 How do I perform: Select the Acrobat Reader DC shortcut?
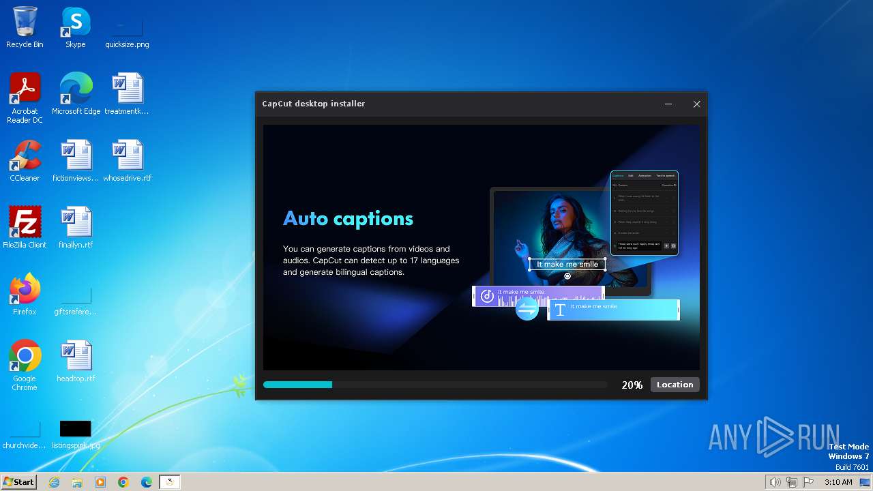25,99
